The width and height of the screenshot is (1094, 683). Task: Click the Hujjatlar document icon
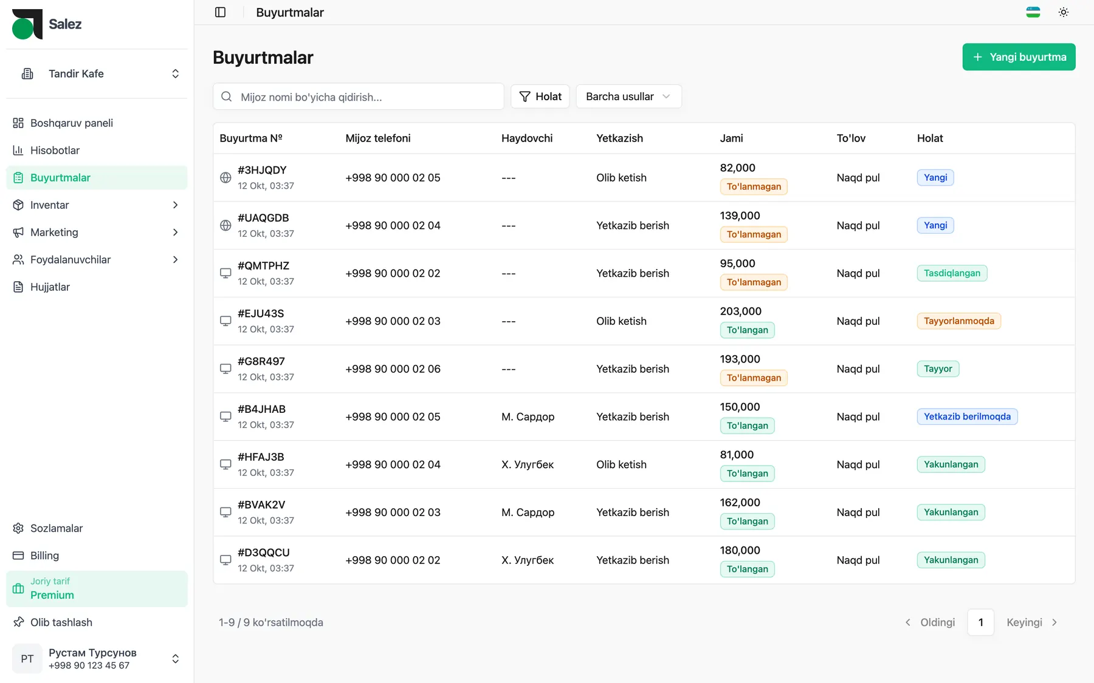point(18,287)
